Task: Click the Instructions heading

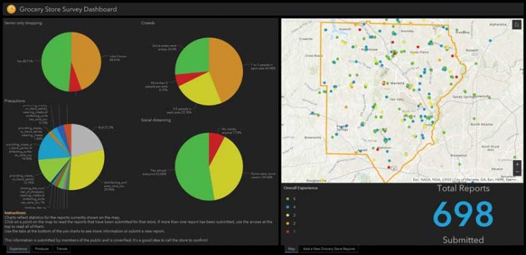Action: 15,213
